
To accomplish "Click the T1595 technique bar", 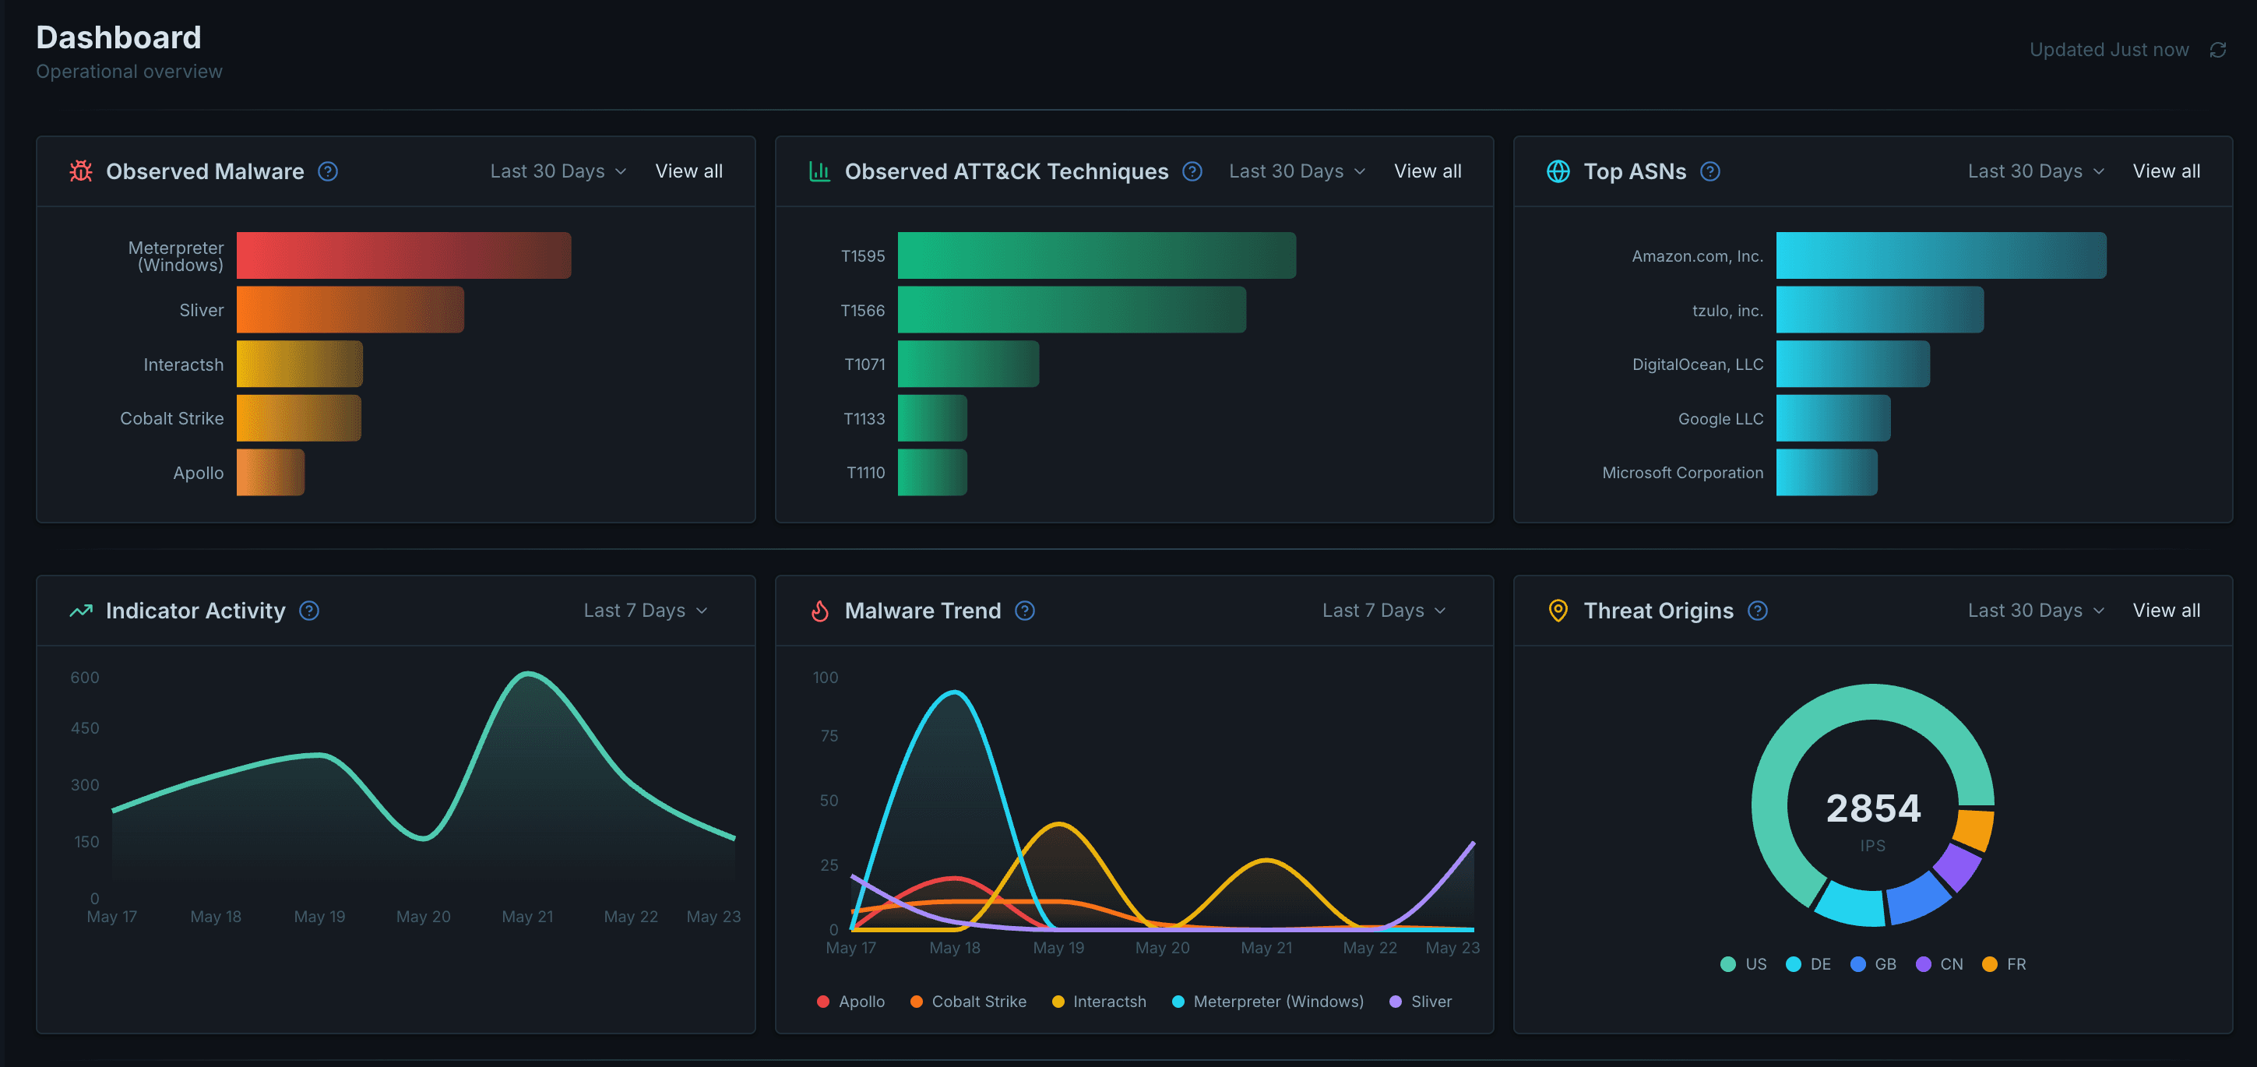I will (x=1097, y=255).
